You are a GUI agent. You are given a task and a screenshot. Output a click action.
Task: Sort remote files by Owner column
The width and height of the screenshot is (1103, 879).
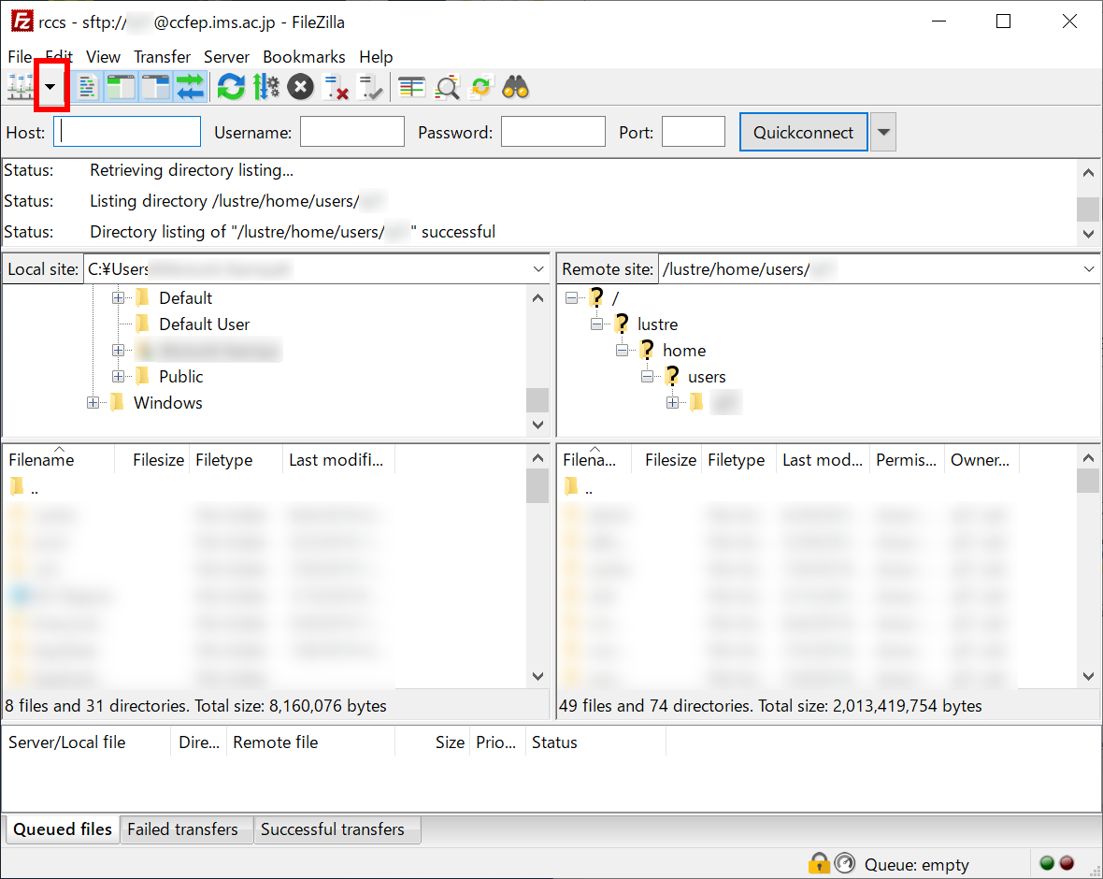click(981, 459)
